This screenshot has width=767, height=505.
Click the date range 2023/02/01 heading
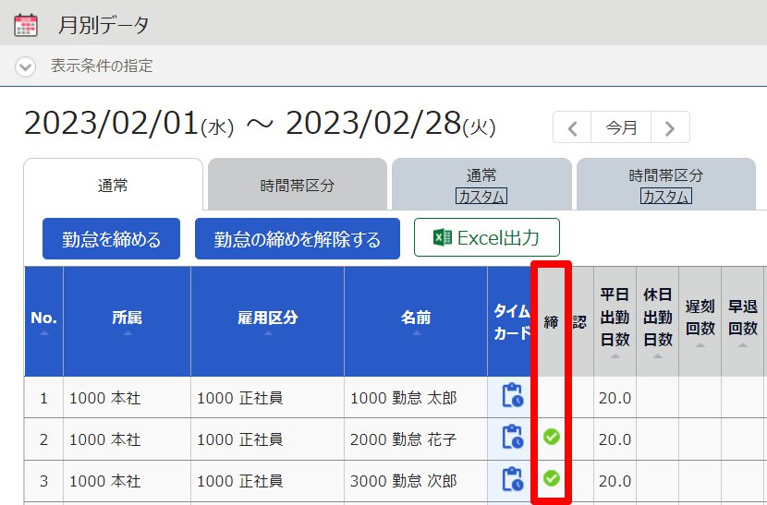260,123
